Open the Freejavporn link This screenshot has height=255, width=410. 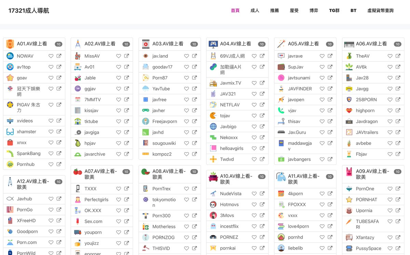point(165,121)
